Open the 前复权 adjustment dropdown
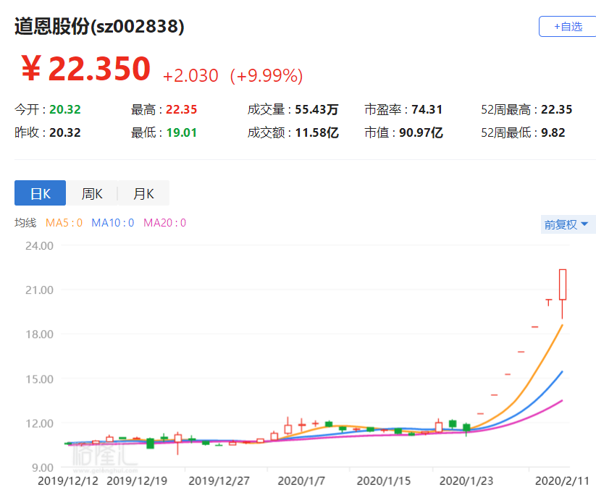The height and width of the screenshot is (490, 596). pyautogui.click(x=567, y=224)
